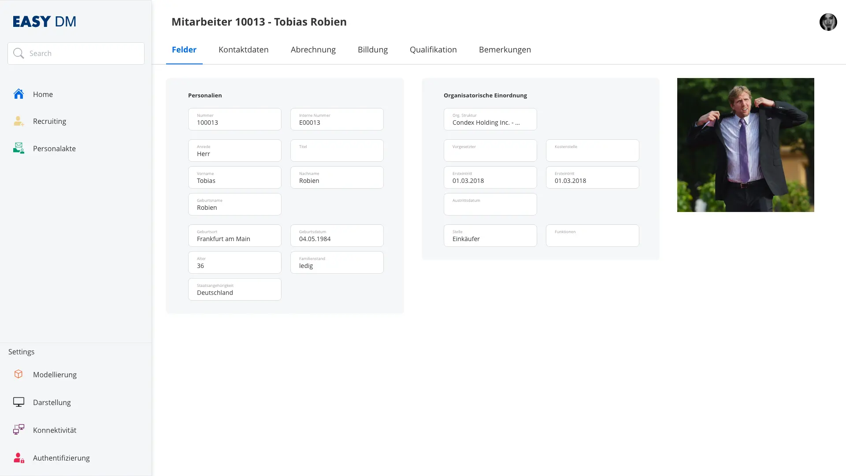Image resolution: width=846 pixels, height=476 pixels.
Task: Open the Anrede field showing Herr
Action: [x=234, y=150]
